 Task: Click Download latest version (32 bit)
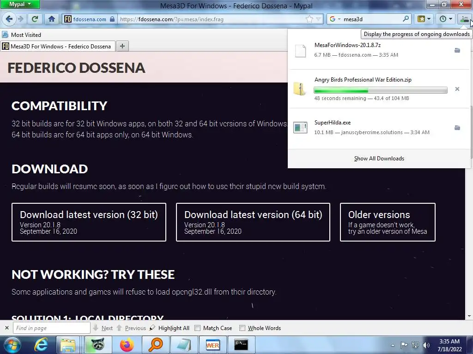point(89,222)
